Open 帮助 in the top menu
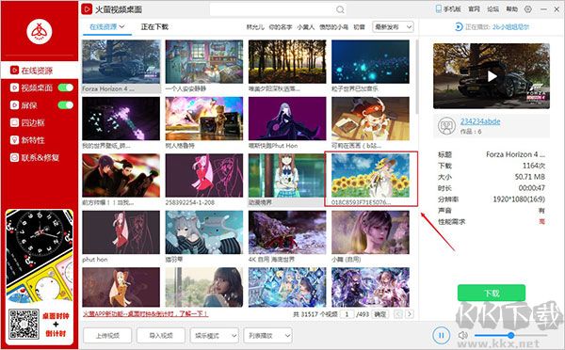Viewport: 565px width, 350px height. click(x=511, y=9)
